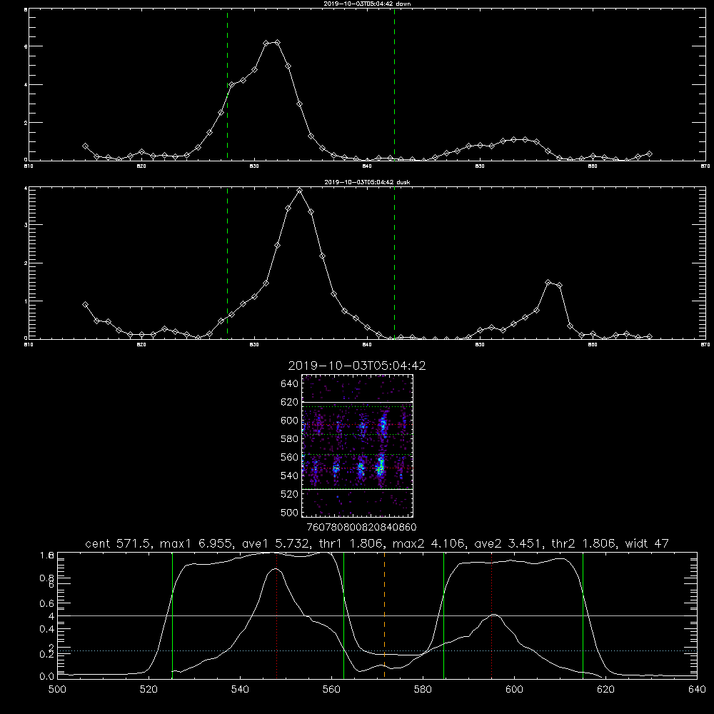Click the 'cent 571.5' value in stats line
The width and height of the screenshot is (714, 714).
point(119,543)
